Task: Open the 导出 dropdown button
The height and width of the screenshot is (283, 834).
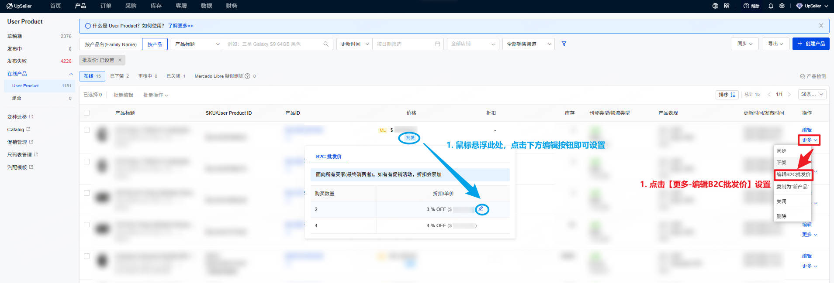Action: pyautogui.click(x=775, y=44)
